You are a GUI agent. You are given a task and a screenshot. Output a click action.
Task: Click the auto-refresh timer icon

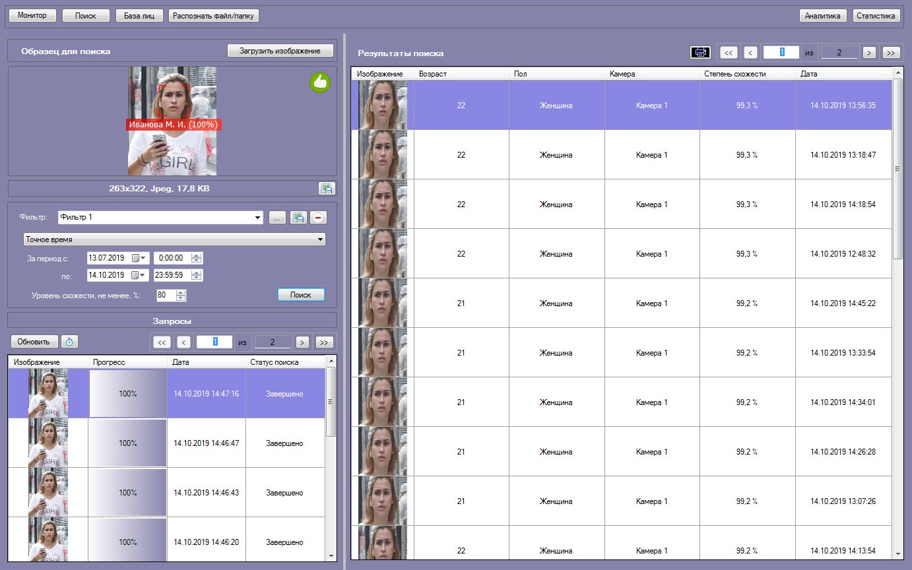tap(69, 342)
